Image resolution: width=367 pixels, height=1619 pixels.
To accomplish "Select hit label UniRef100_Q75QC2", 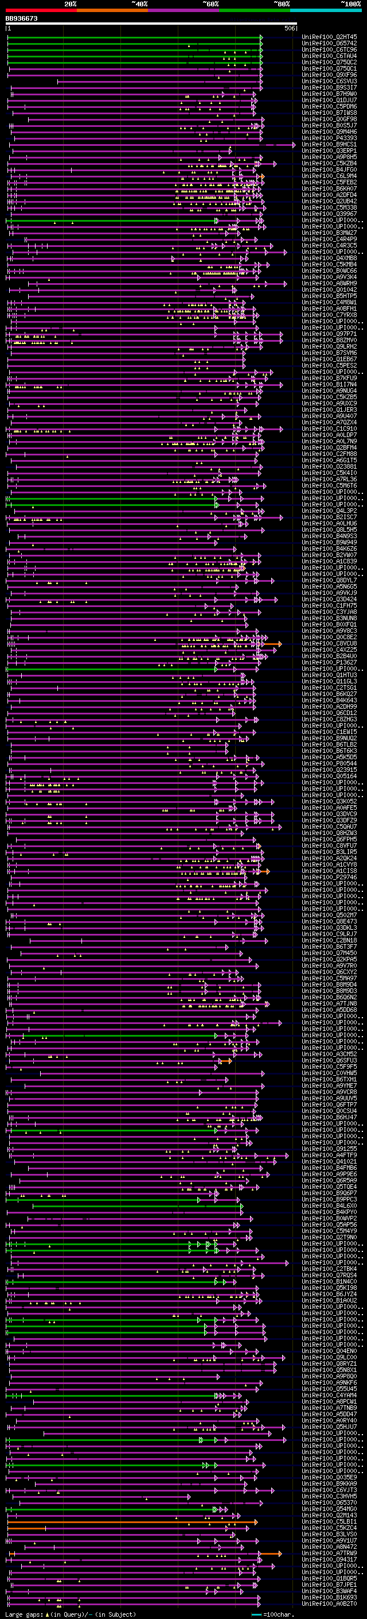I will (x=329, y=62).
